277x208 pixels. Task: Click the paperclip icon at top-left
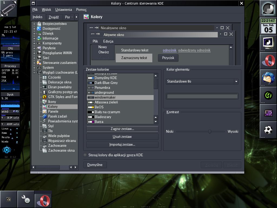click(x=8, y=8)
